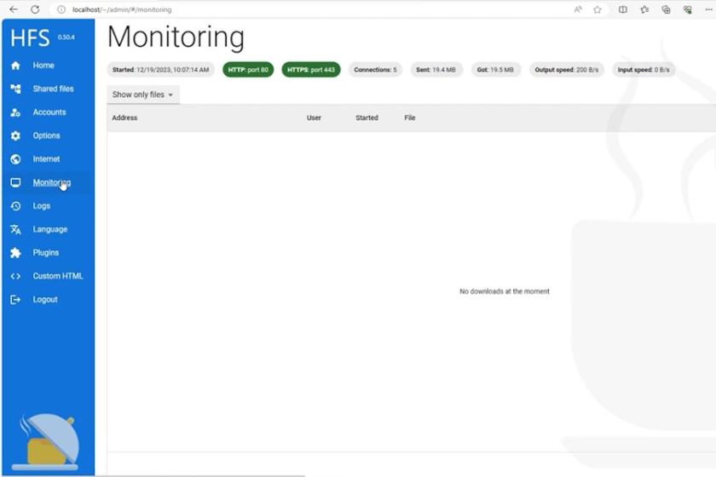The width and height of the screenshot is (716, 477).
Task: Click the Got 19.5 MB chip
Action: coord(495,70)
